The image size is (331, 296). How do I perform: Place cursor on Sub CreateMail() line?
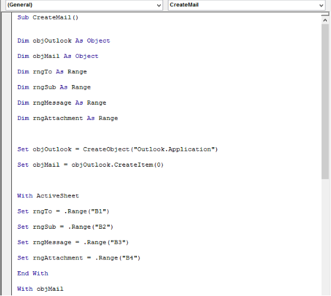[48, 17]
